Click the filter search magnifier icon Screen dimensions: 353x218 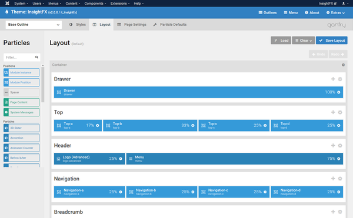tap(36, 58)
